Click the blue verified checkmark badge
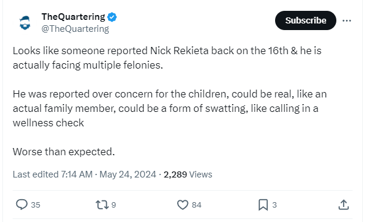This screenshot has height=222, width=379. pyautogui.click(x=112, y=17)
